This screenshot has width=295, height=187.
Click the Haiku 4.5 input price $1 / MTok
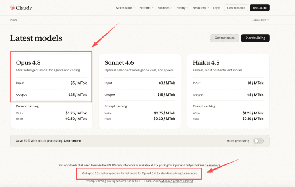click(x=255, y=83)
